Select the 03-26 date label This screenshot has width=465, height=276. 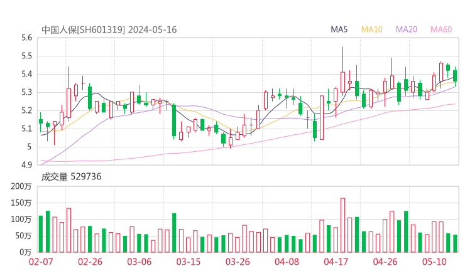[238, 262]
